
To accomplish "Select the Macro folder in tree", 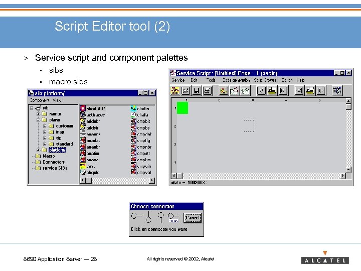I will tap(49, 156).
